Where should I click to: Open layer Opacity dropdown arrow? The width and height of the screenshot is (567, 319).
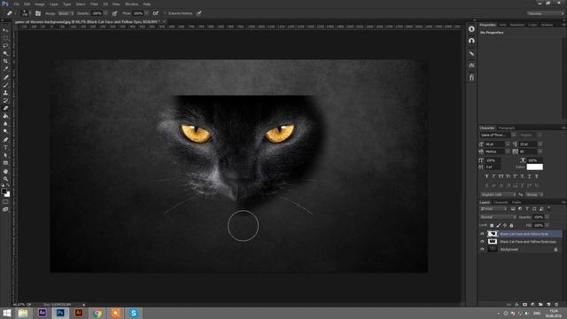click(548, 217)
